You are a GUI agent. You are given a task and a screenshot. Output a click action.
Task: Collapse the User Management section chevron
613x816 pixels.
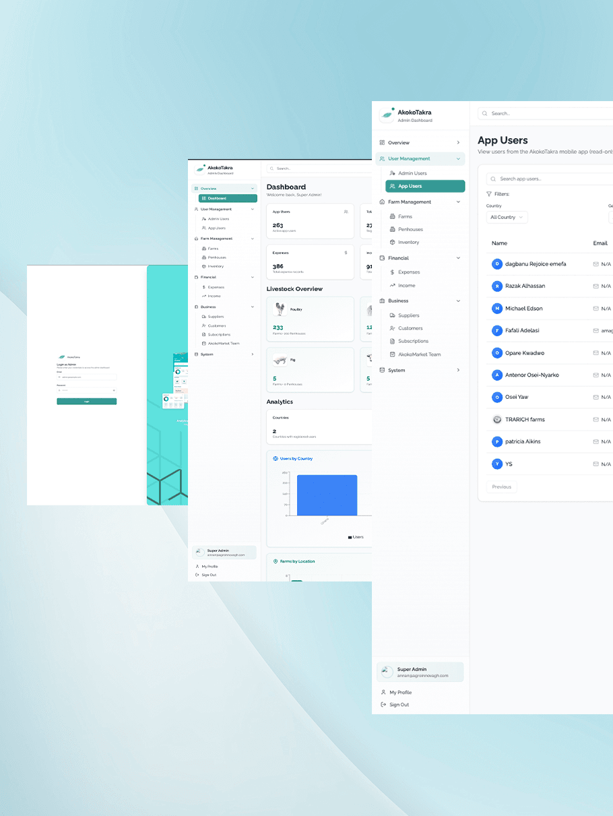coord(458,158)
